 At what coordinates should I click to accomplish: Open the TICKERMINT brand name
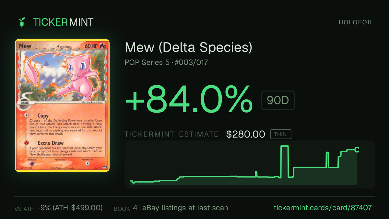(63, 22)
